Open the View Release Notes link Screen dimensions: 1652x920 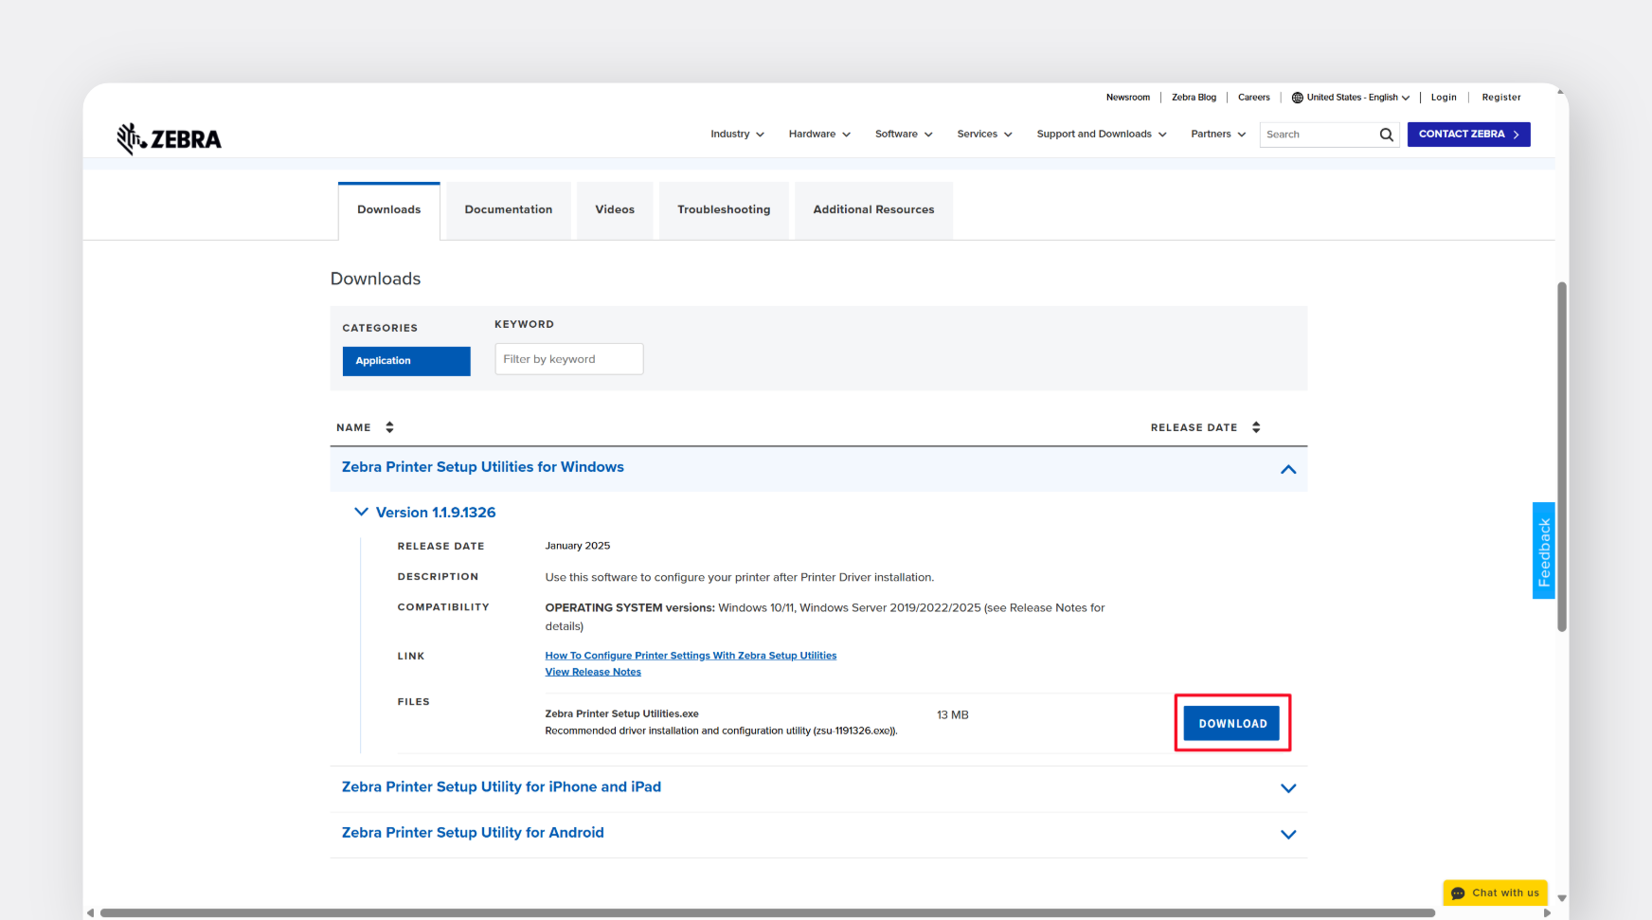[593, 672]
